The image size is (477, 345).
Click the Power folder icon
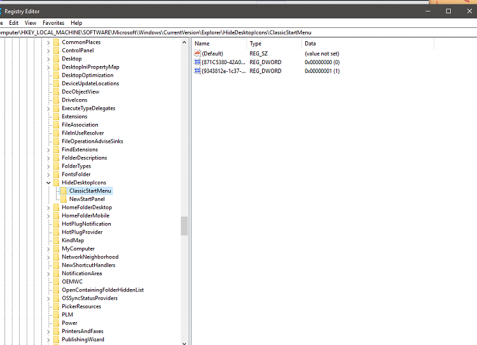[x=56, y=323]
